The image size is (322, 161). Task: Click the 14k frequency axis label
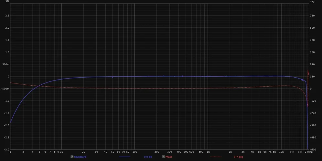tap(292, 152)
